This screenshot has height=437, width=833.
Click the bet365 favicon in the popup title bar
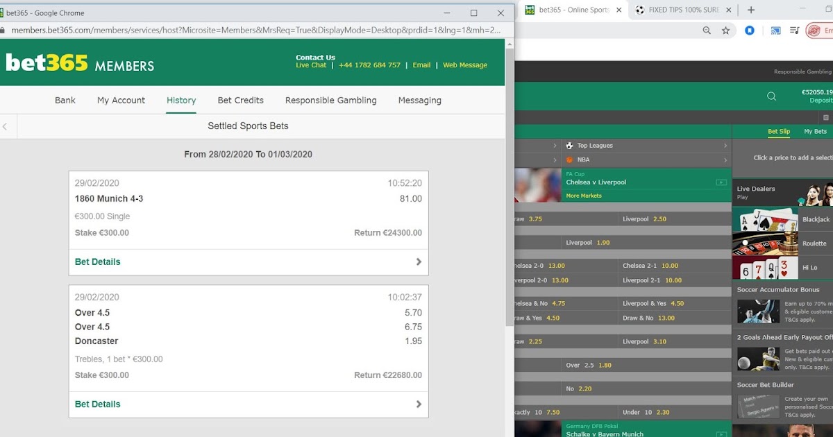pyautogui.click(x=2, y=12)
